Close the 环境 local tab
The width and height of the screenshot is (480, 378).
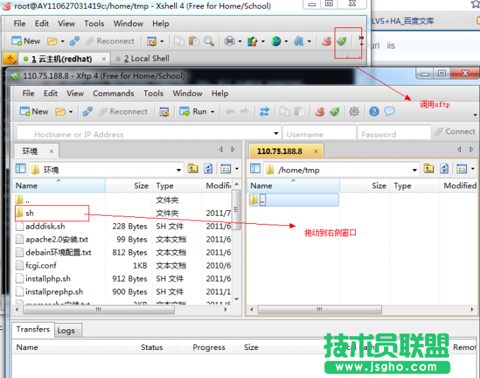(51, 151)
